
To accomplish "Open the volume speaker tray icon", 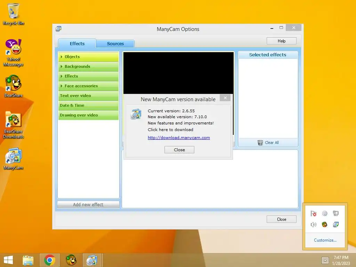I will point(314,225).
